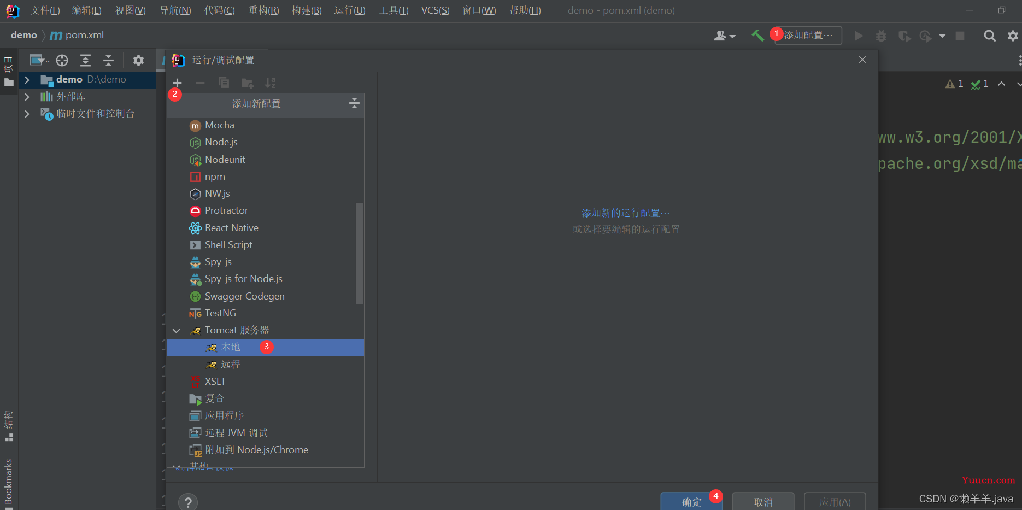The image size is (1022, 510).
Task: Click the 添加配置 button in toolbar
Action: point(808,36)
